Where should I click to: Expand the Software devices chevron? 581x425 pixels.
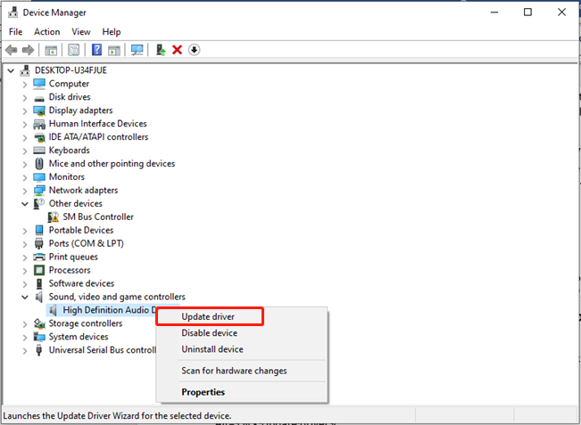click(x=24, y=284)
